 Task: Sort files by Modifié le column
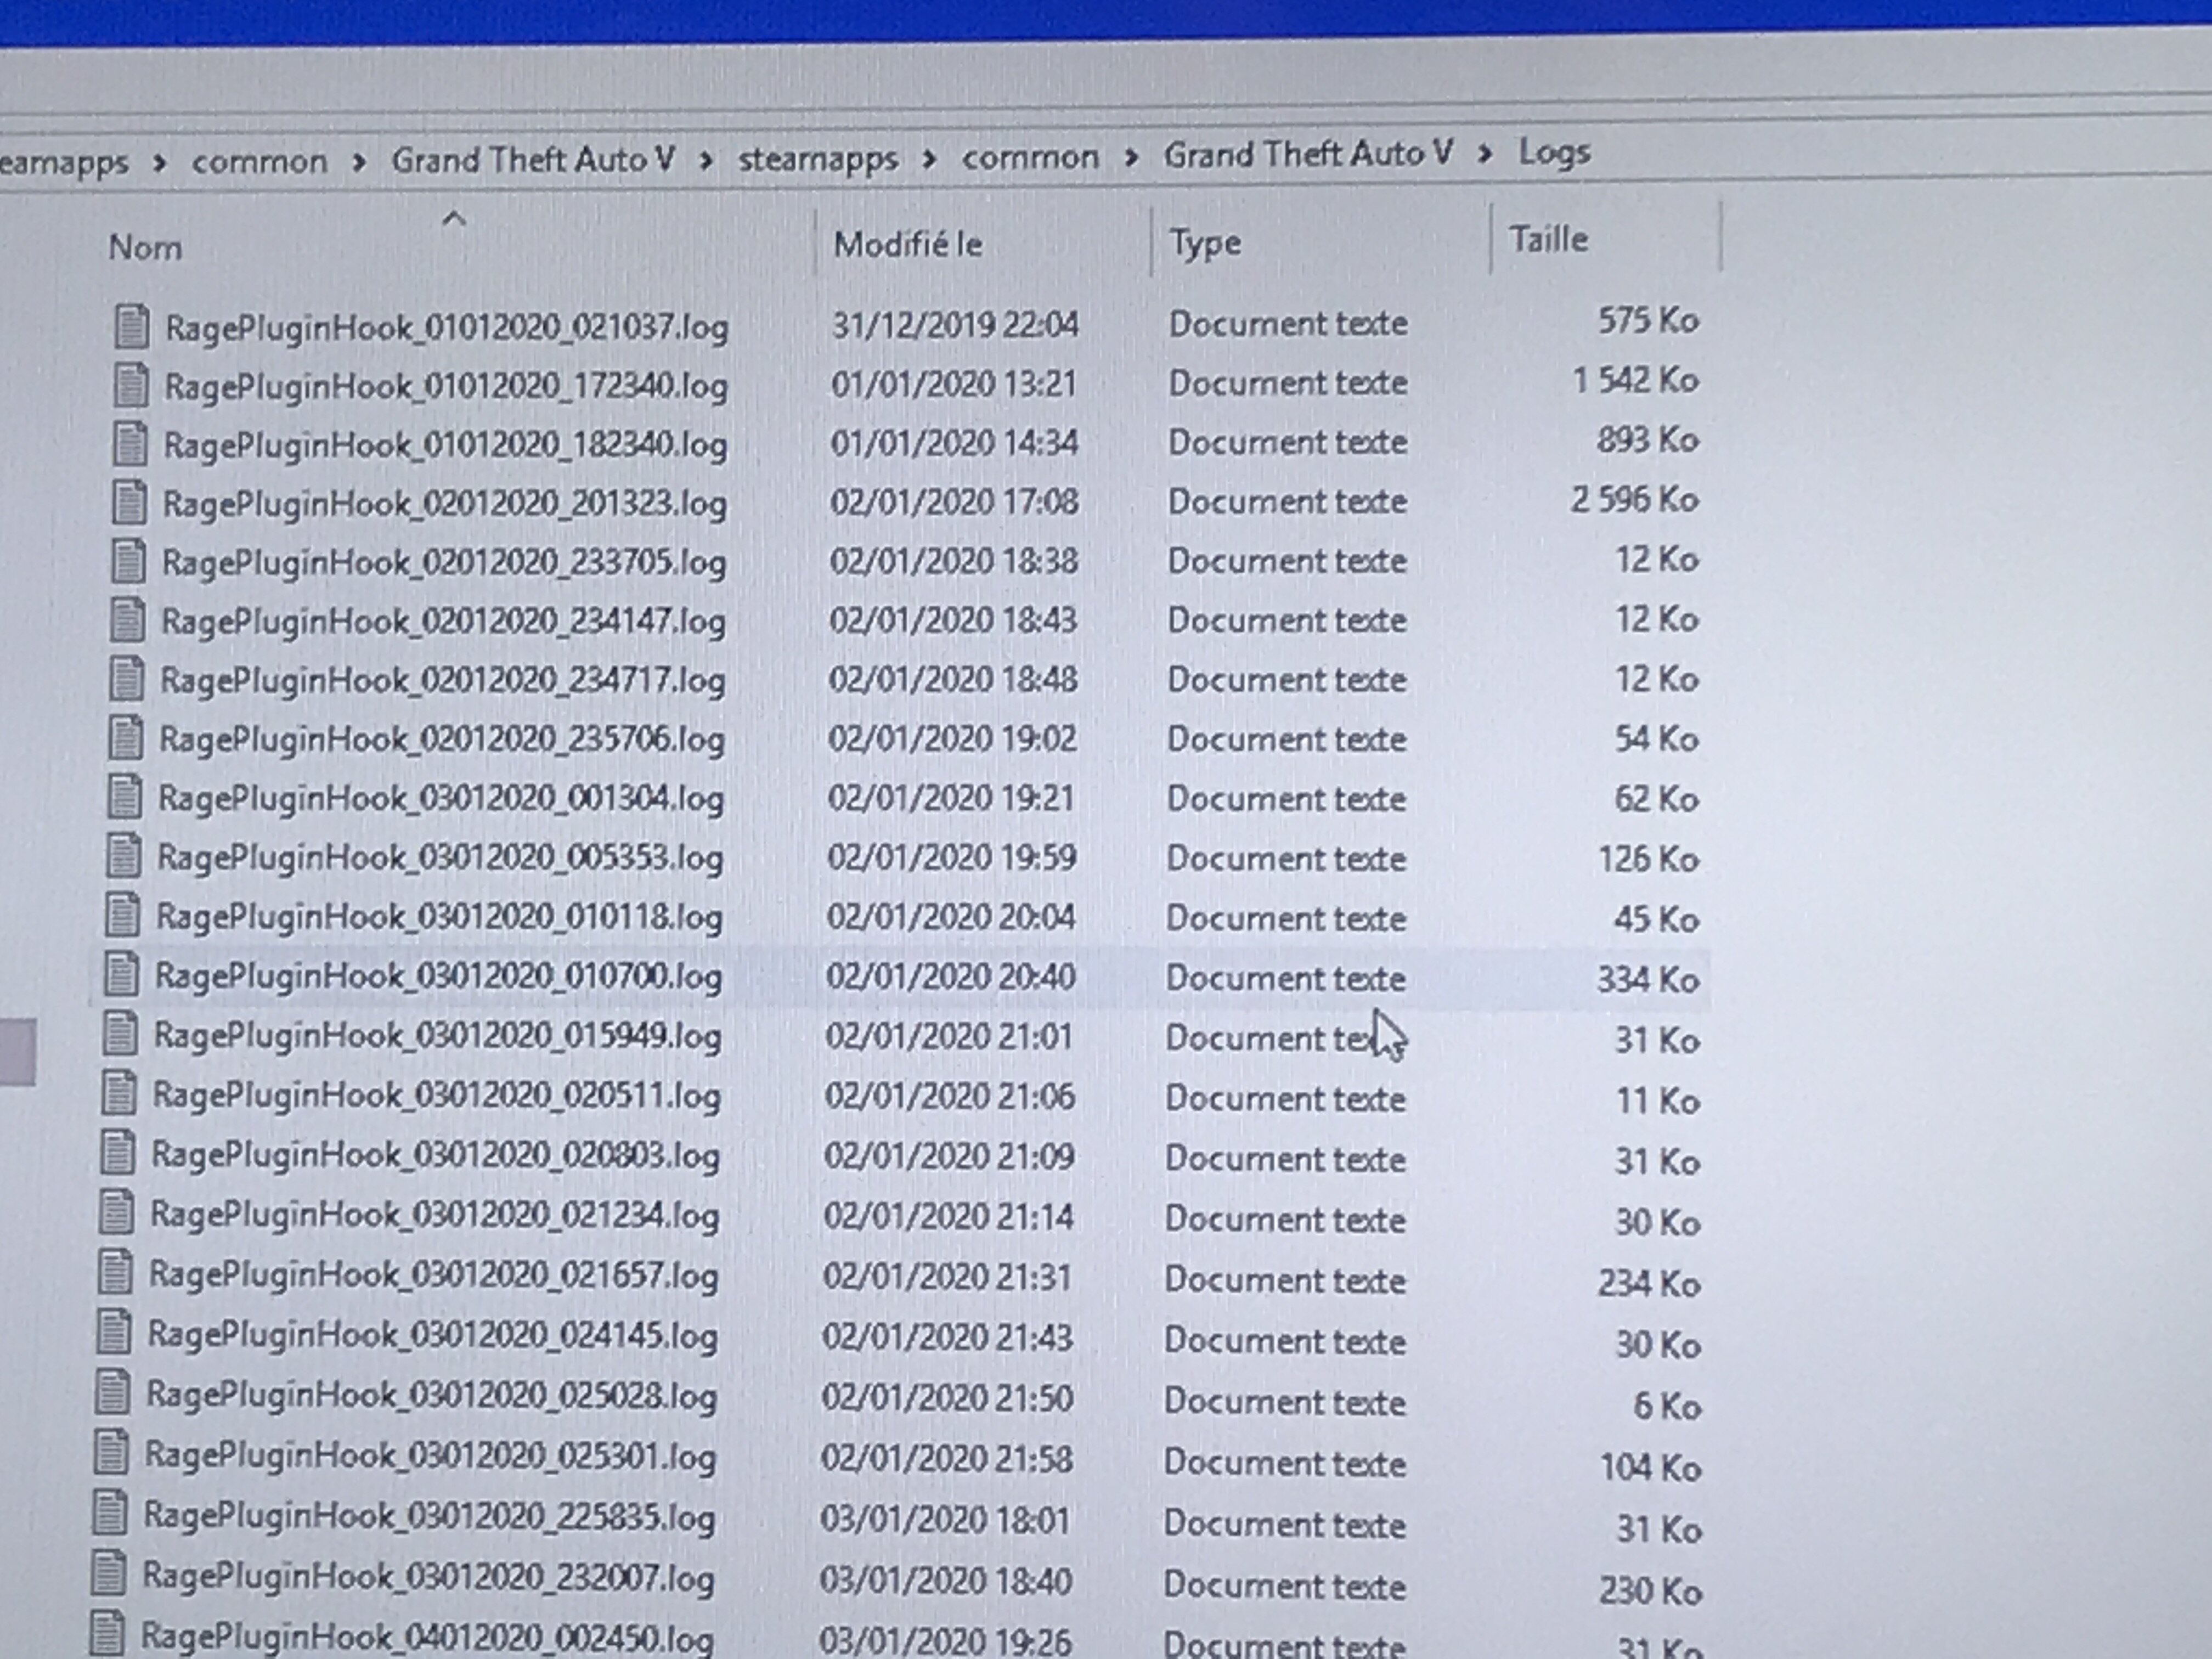point(908,244)
